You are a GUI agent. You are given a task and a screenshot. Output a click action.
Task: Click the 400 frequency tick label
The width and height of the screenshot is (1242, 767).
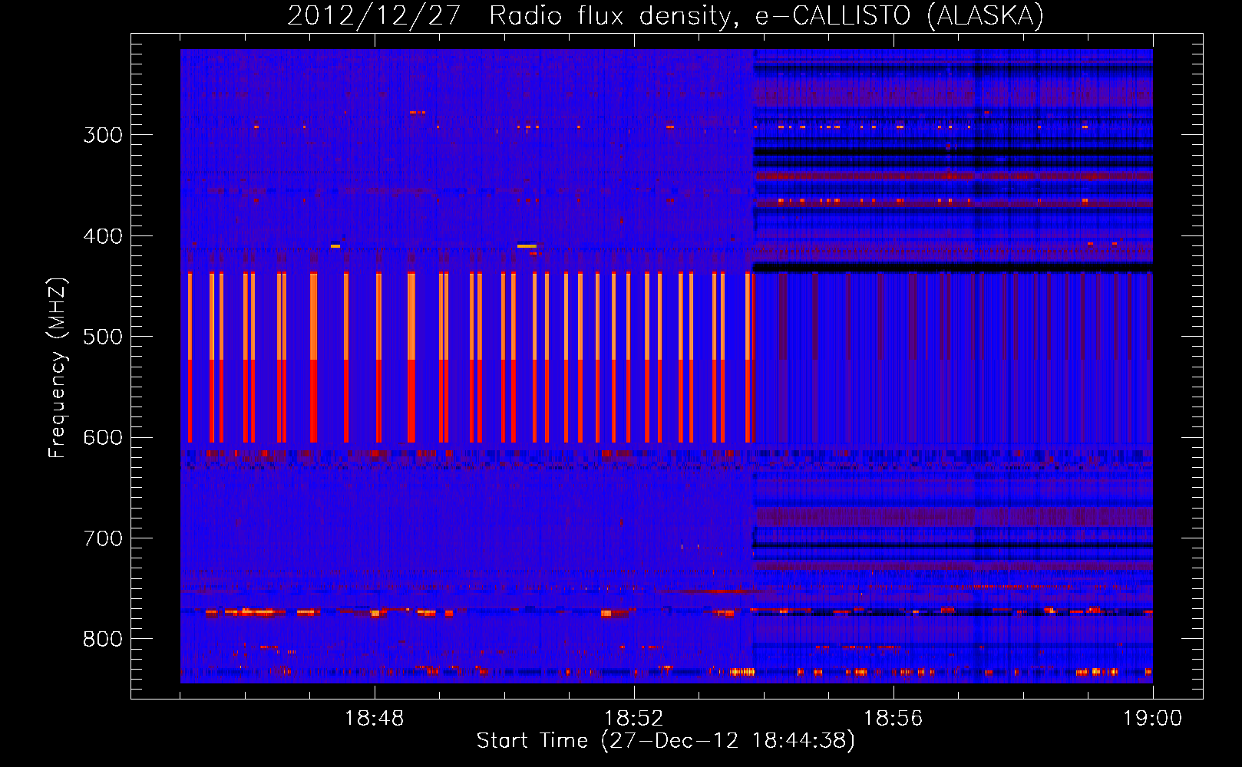(103, 236)
